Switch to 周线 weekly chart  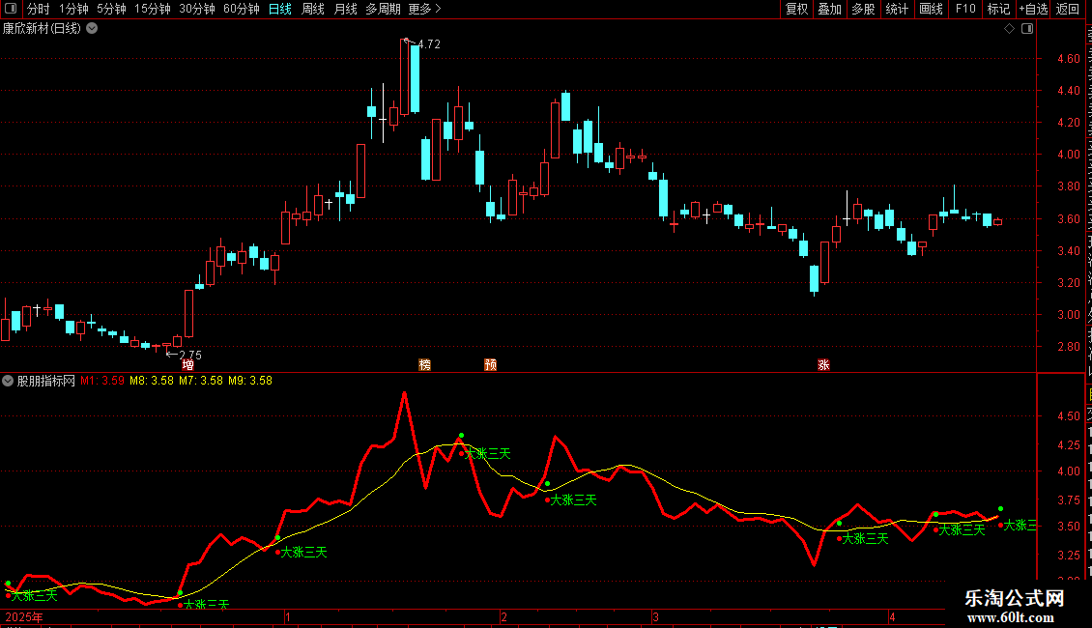click(x=313, y=9)
